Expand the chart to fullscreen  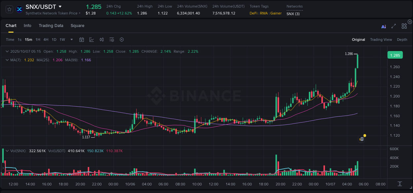394,26
